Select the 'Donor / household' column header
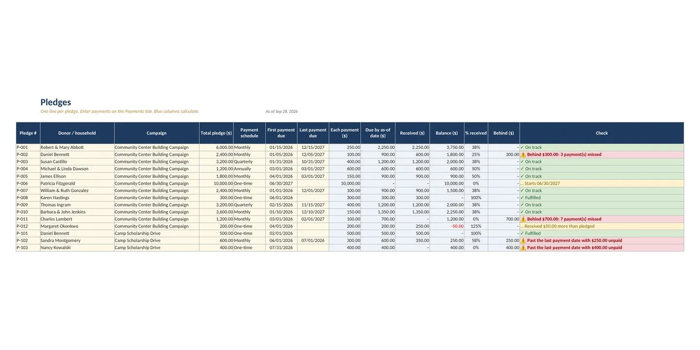 pyautogui.click(x=77, y=133)
